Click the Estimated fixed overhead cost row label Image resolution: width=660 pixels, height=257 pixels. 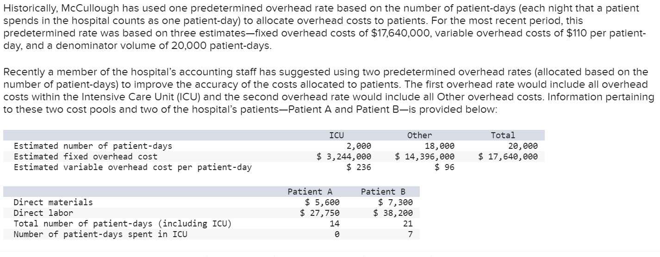[86, 157]
